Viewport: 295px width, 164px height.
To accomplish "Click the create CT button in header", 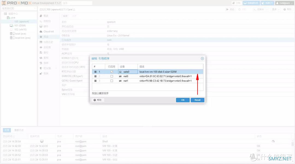I will (x=267, y=3).
